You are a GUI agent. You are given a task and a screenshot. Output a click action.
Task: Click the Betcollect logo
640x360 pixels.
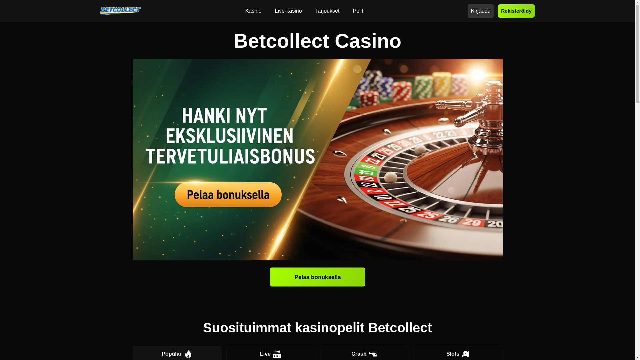pos(120,11)
